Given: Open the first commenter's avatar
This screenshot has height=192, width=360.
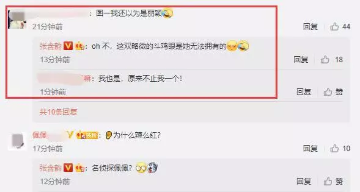Looking at the screenshot, I should point(17,20).
